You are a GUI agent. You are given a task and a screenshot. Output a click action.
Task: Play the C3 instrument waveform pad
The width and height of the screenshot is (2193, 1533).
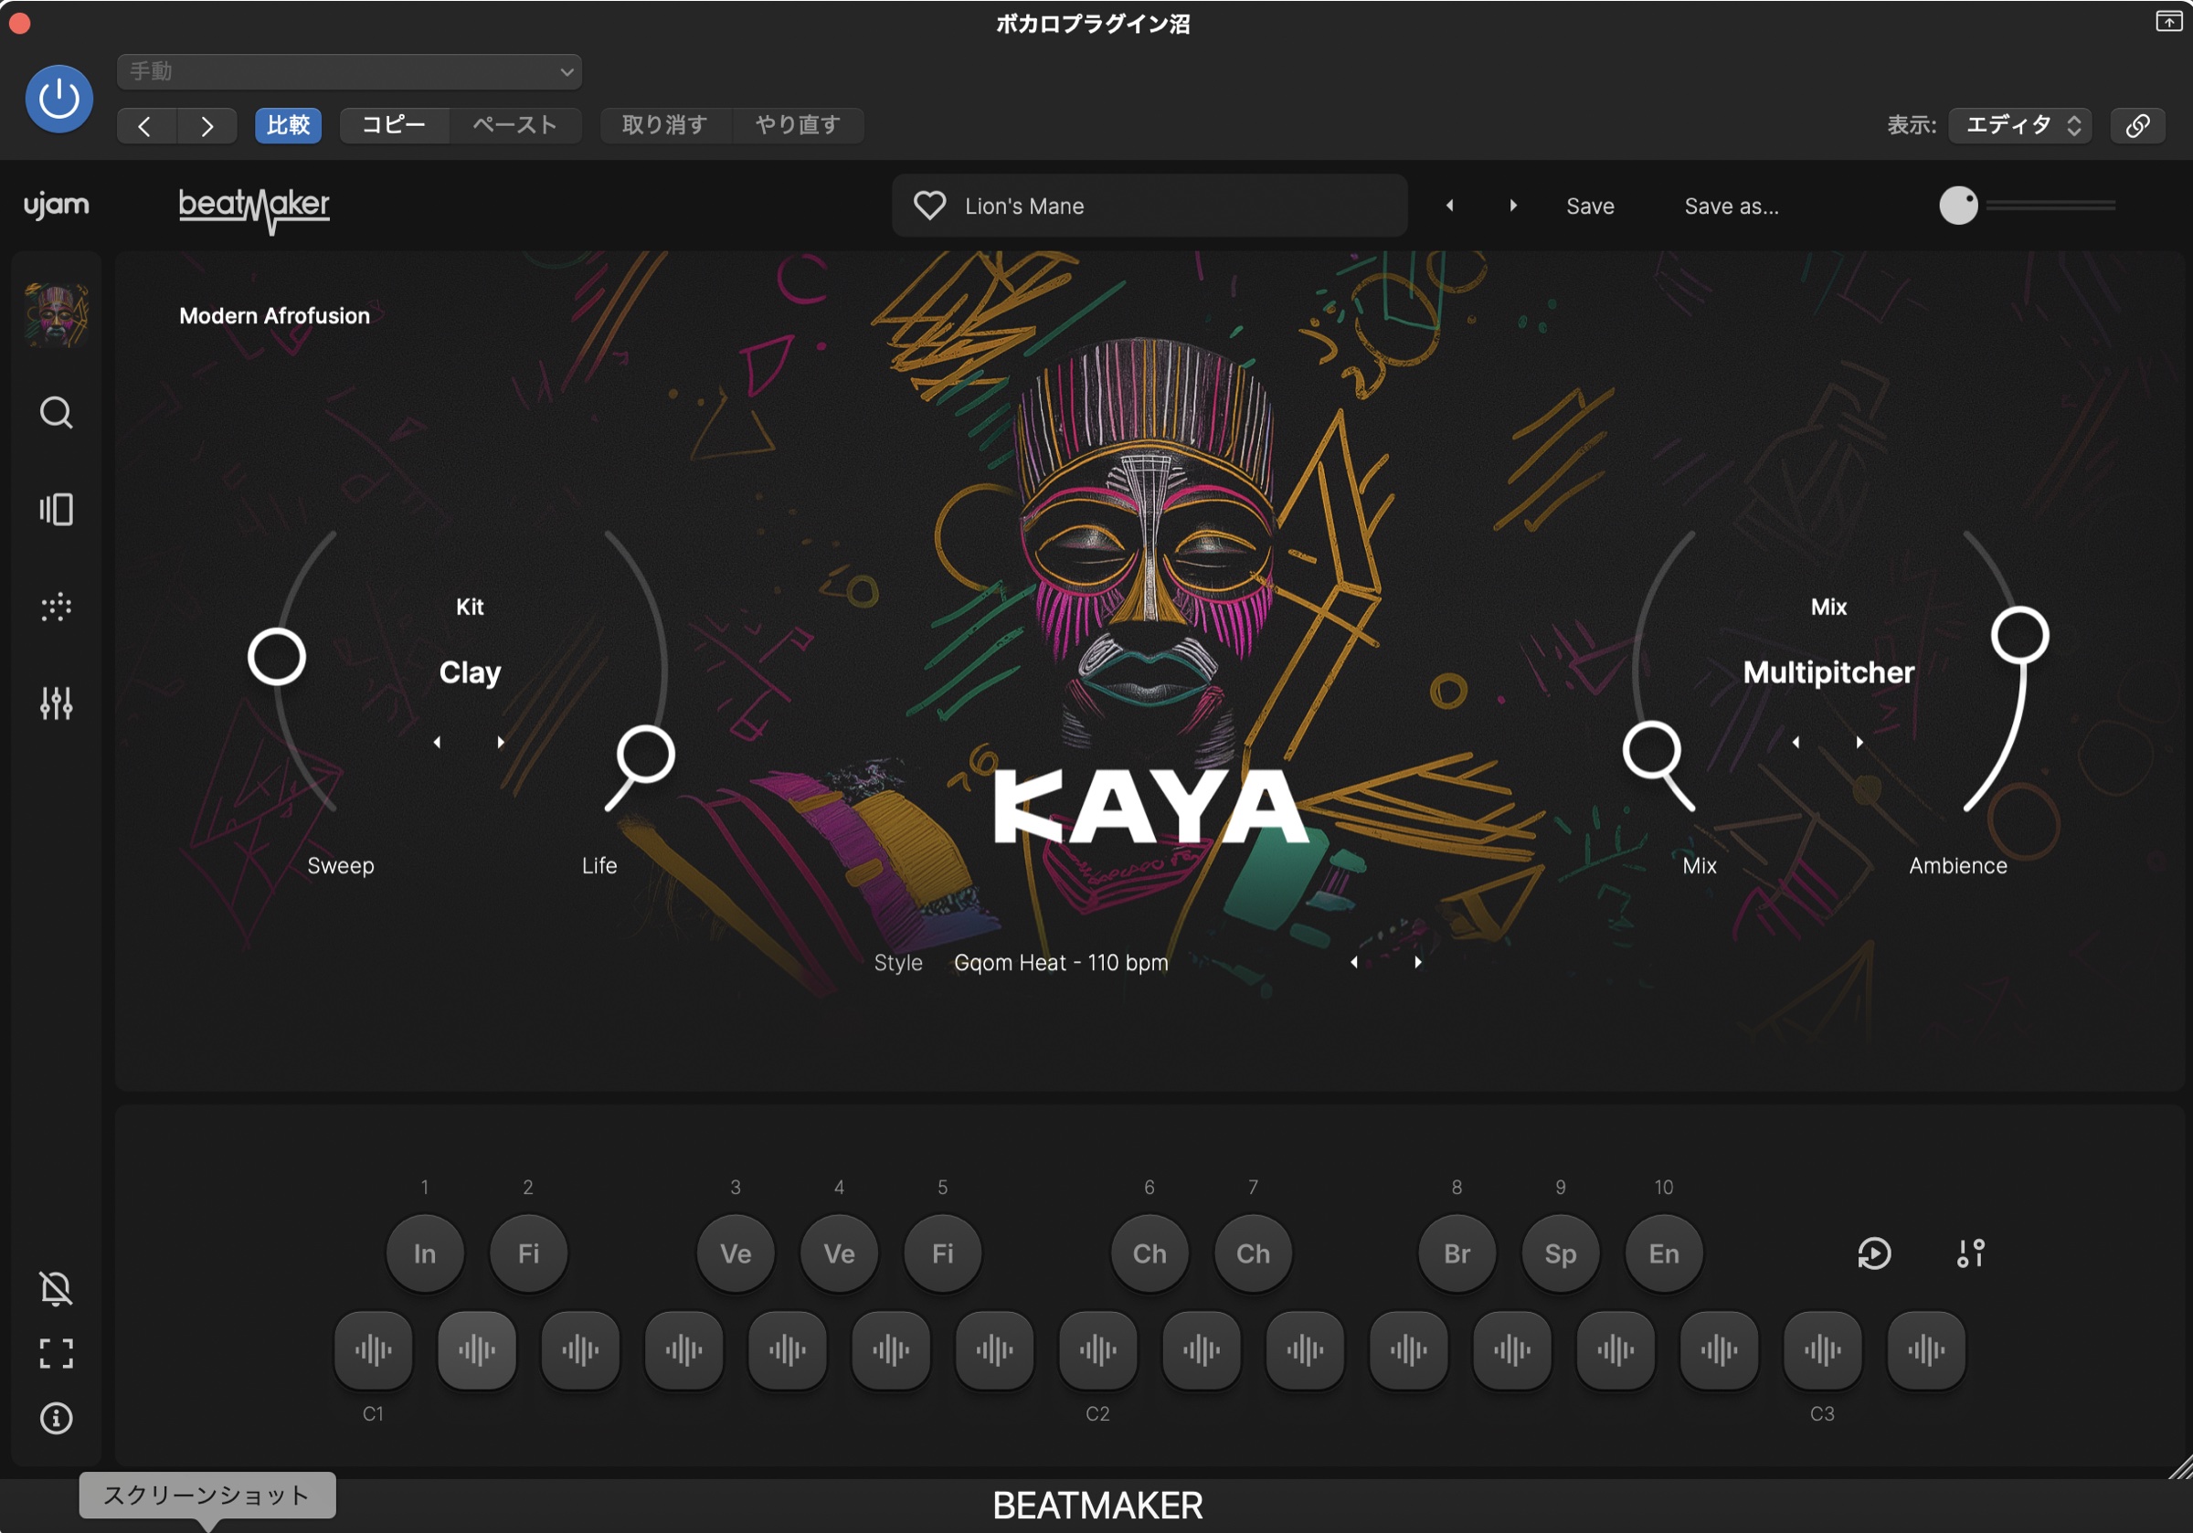pos(1822,1349)
